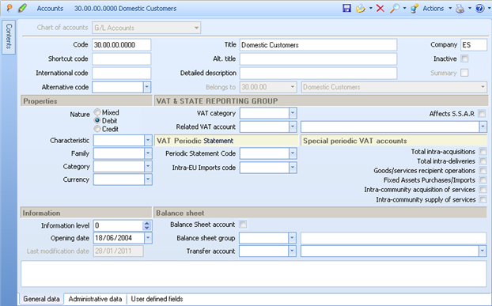The width and height of the screenshot is (492, 306).
Task: Click the Balance sheet group description field
Action: click(x=393, y=238)
